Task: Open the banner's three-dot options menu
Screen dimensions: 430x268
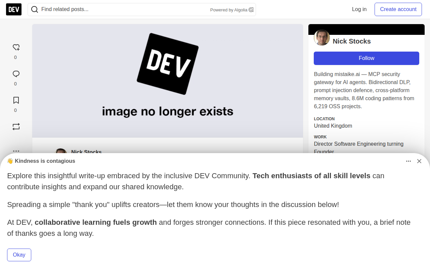Action: (x=408, y=161)
